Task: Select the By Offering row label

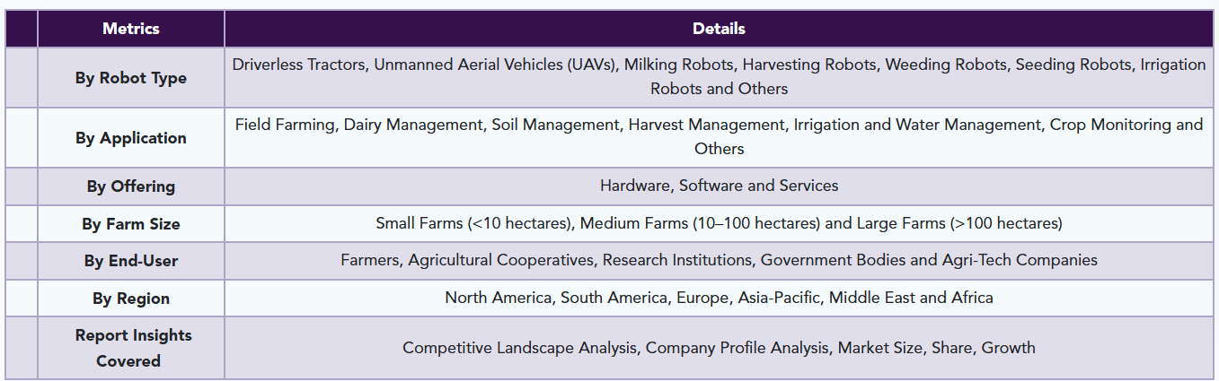Action: [x=131, y=186]
